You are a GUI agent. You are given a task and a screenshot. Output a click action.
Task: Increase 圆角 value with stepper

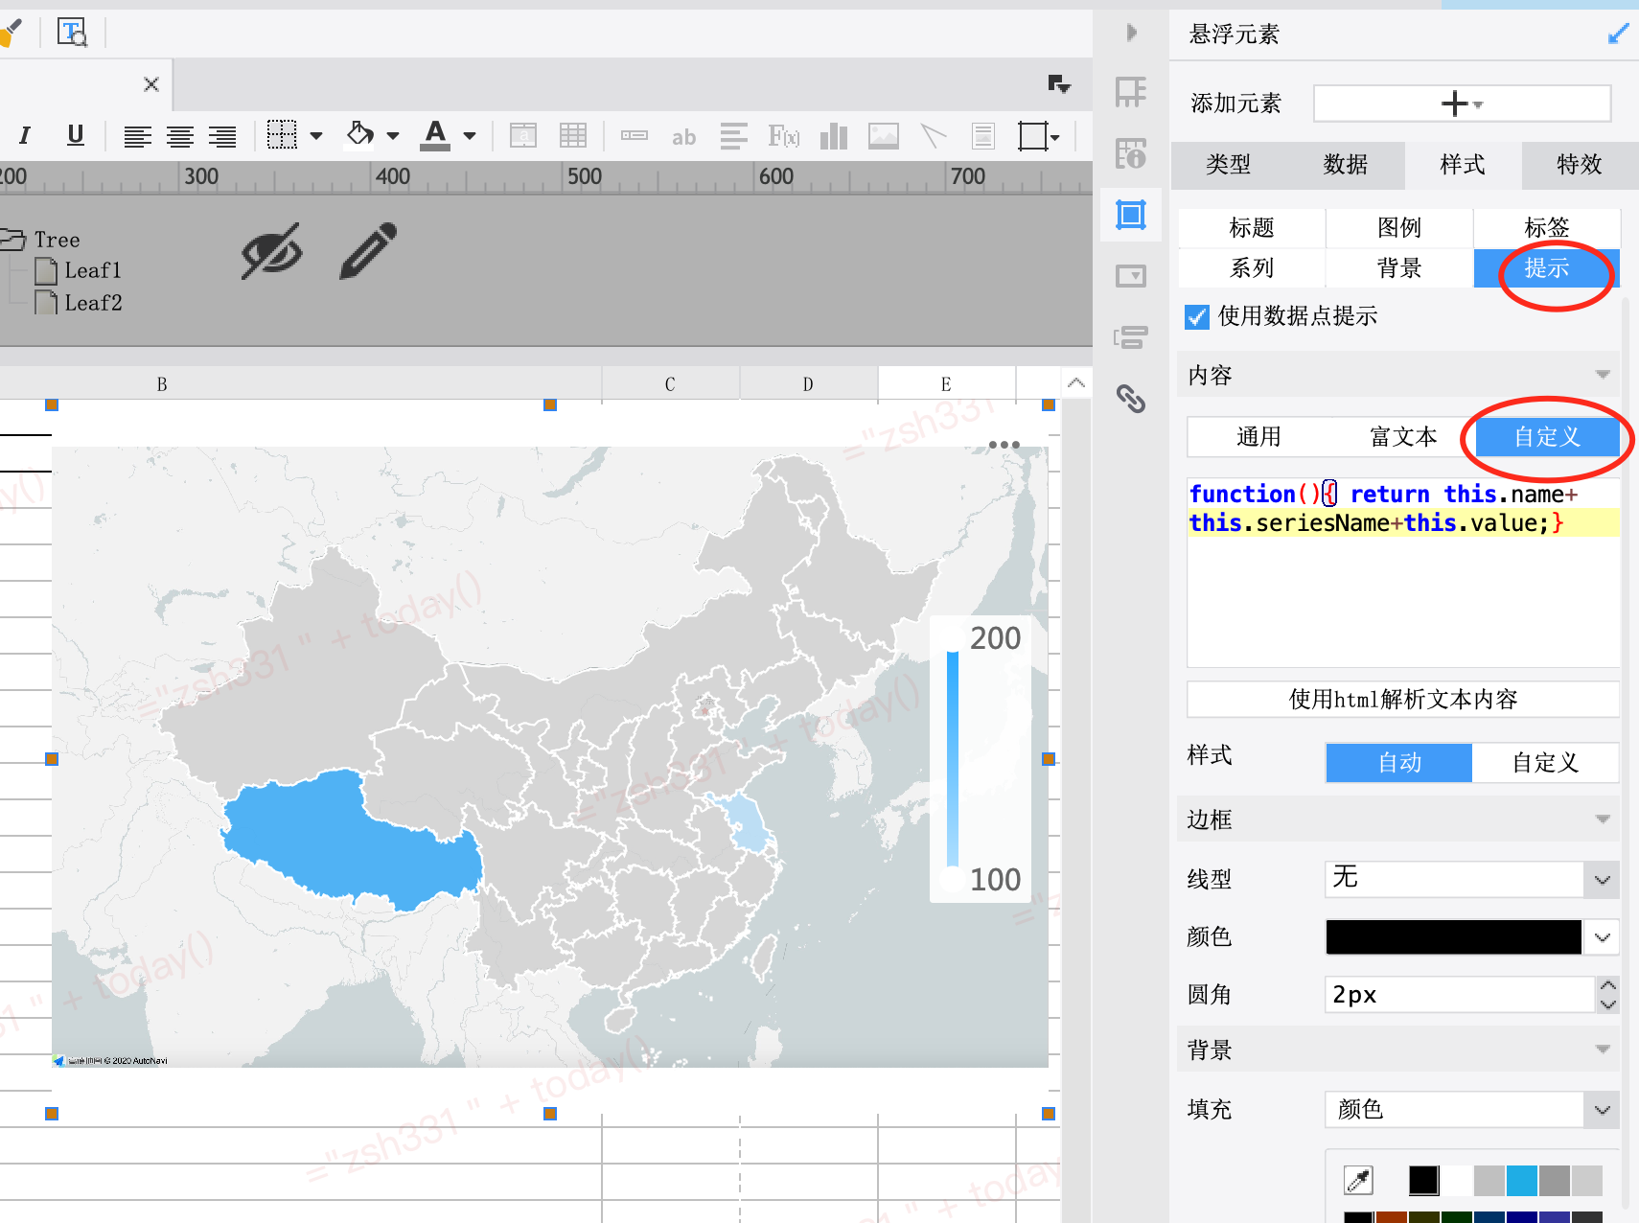pyautogui.click(x=1607, y=985)
